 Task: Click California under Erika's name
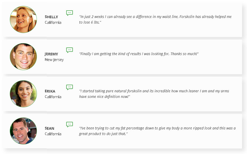(x=53, y=97)
